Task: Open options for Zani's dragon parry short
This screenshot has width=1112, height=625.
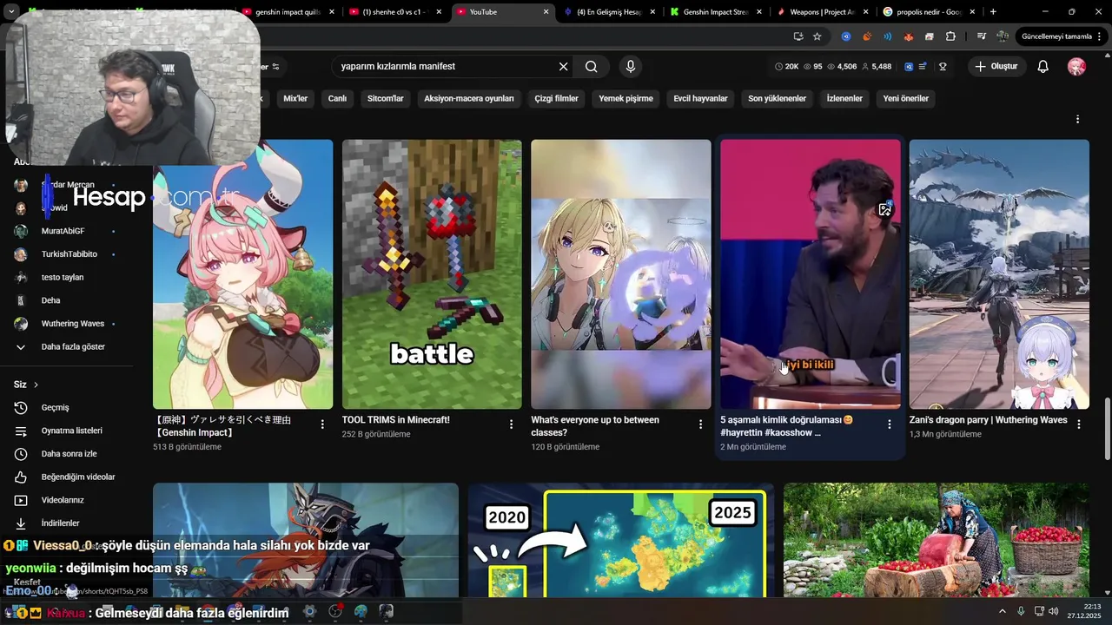Action: (x=1079, y=424)
